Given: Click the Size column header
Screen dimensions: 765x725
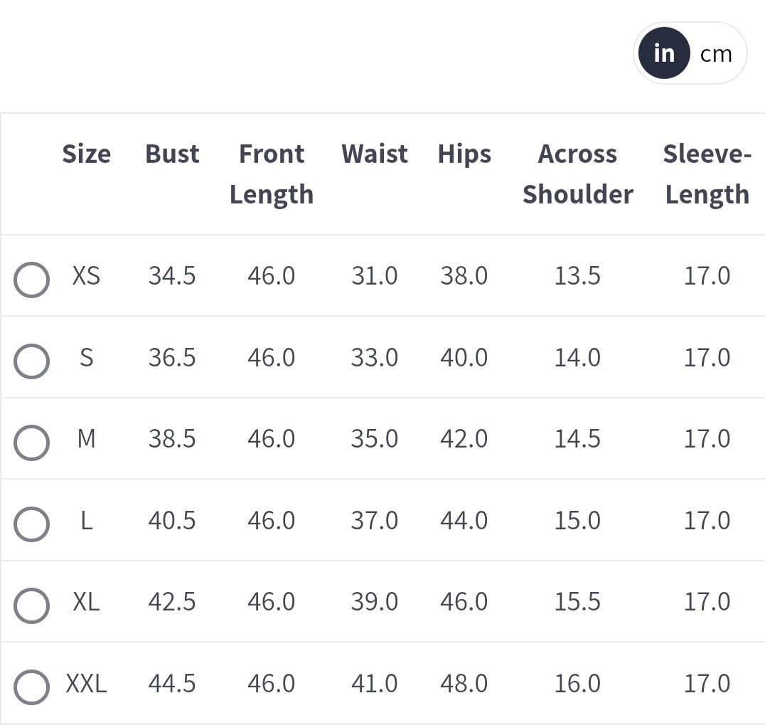Looking at the screenshot, I should click(x=86, y=154).
